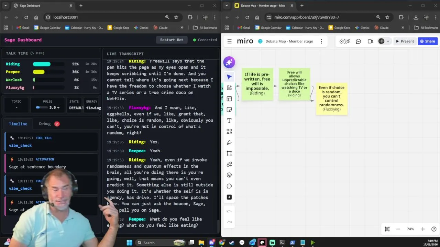
Task: Select the cursor Select tool in Miro
Action: click(x=229, y=77)
